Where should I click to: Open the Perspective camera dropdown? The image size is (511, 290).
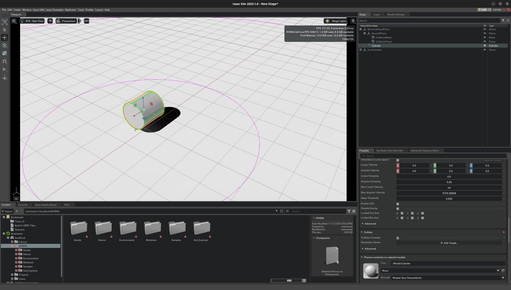tap(66, 21)
